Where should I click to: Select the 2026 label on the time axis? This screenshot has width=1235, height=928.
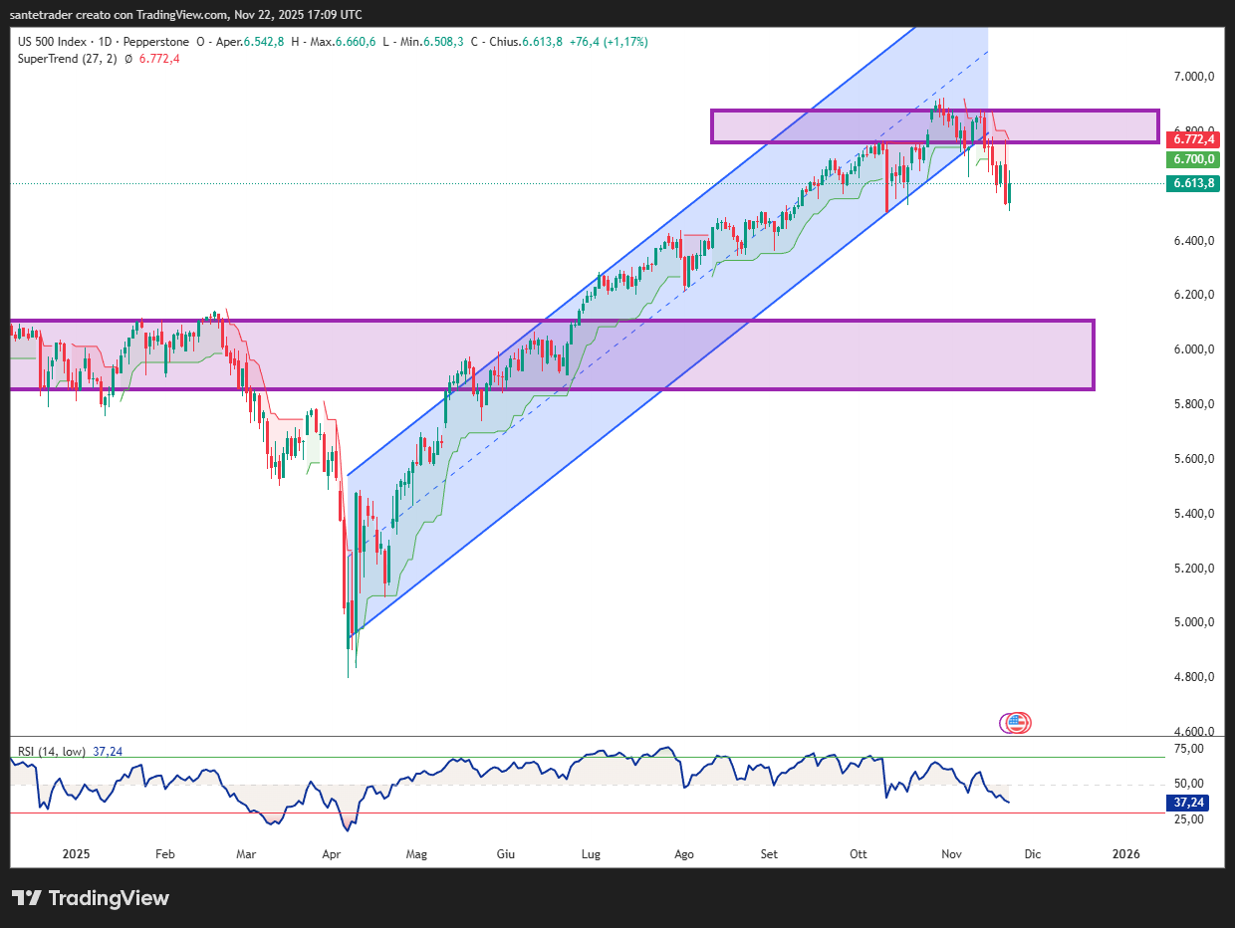coord(1126,853)
